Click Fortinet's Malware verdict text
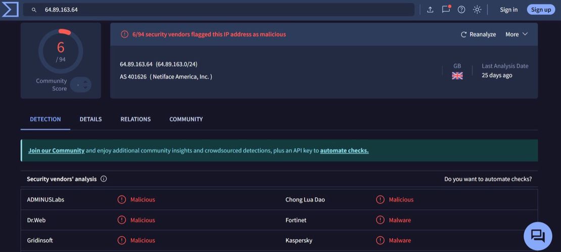561x252 pixels. [400, 220]
